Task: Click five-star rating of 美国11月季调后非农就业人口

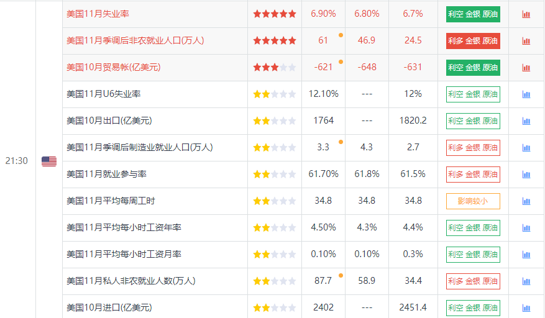Action: pyautogui.click(x=275, y=40)
